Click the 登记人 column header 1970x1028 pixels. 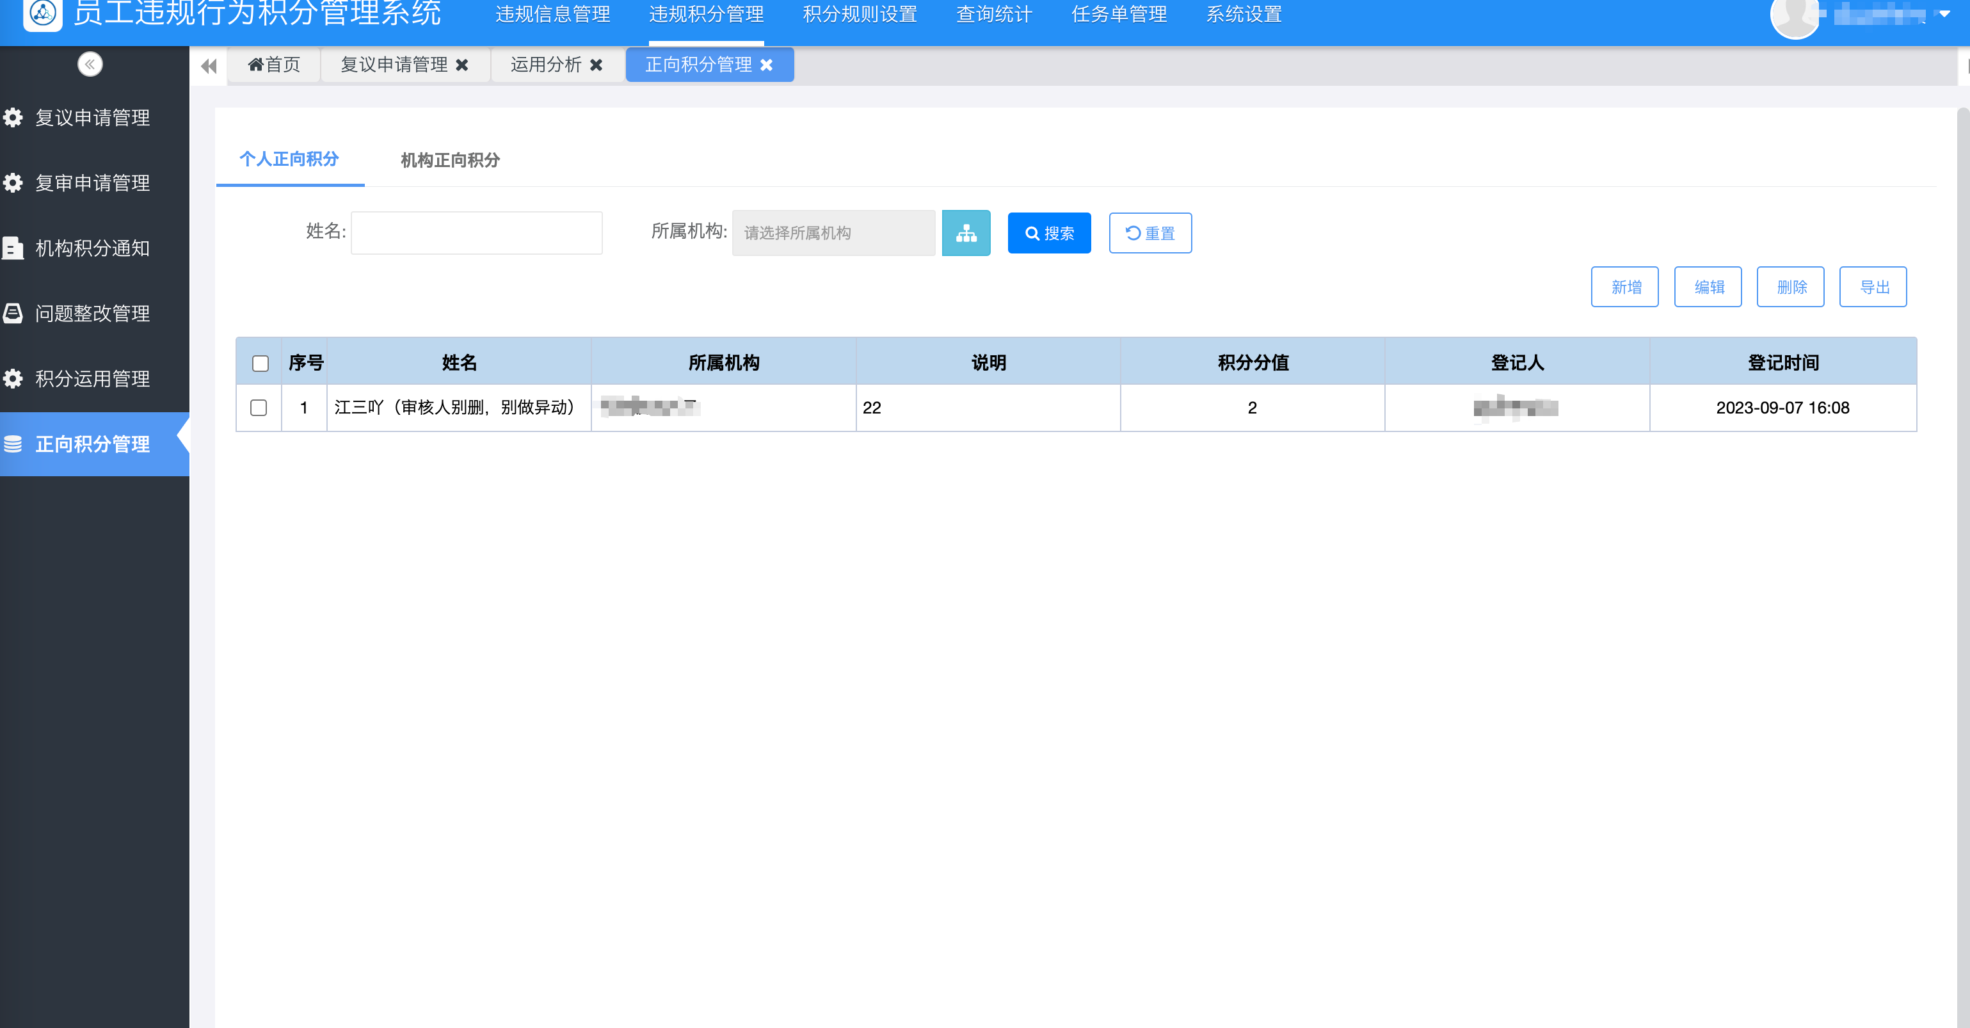pyautogui.click(x=1518, y=362)
